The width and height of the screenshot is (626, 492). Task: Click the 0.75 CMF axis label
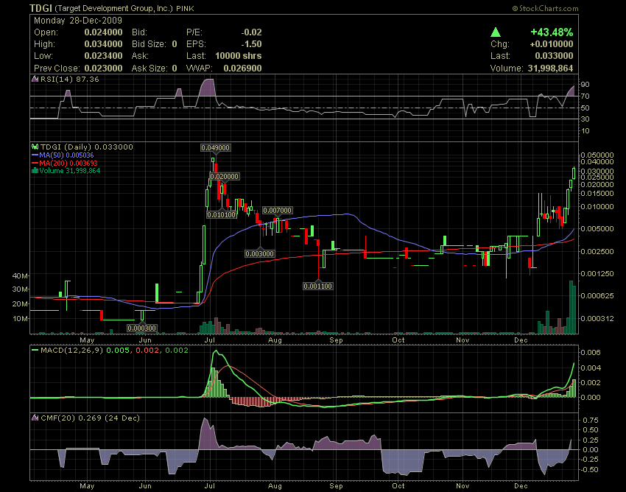[591, 420]
